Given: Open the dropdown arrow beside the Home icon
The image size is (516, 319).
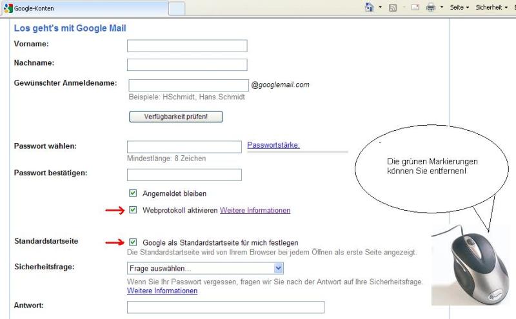Looking at the screenshot, I should [380, 8].
